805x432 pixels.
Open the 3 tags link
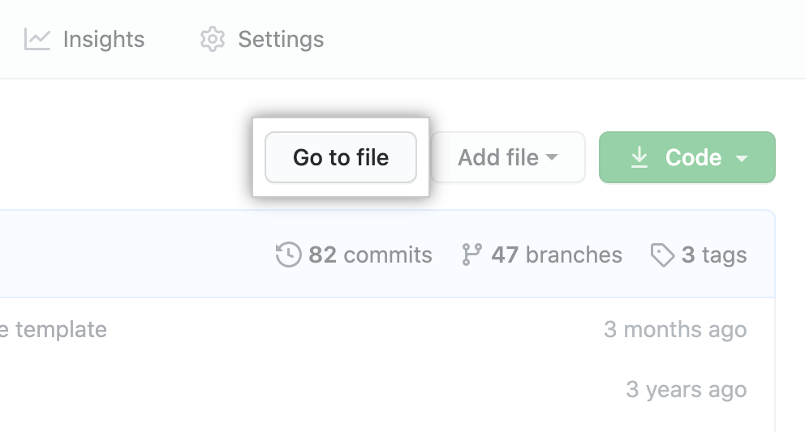714,254
